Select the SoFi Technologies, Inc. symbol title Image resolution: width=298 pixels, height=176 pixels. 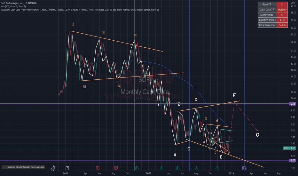click(x=19, y=3)
